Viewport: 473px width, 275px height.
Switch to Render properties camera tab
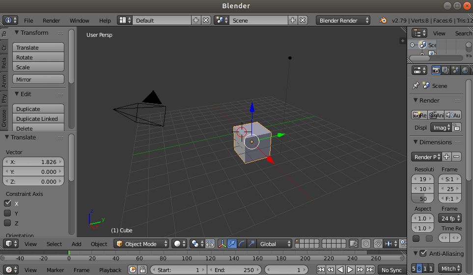click(x=436, y=70)
